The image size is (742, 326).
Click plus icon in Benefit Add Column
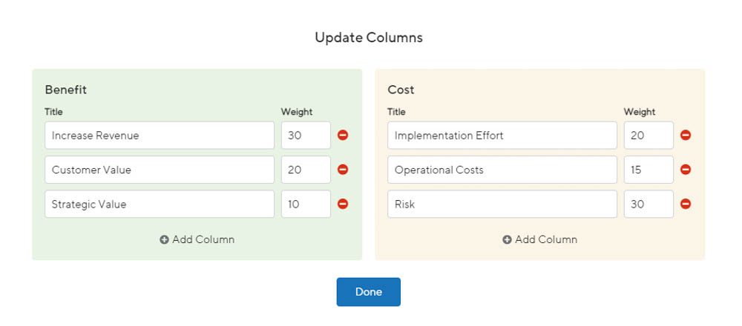(x=164, y=240)
